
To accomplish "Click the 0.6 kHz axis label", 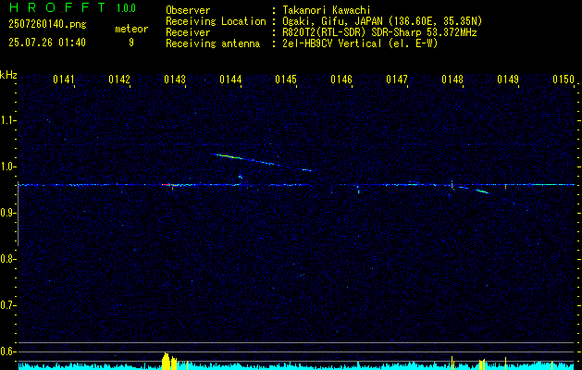I will (x=7, y=351).
